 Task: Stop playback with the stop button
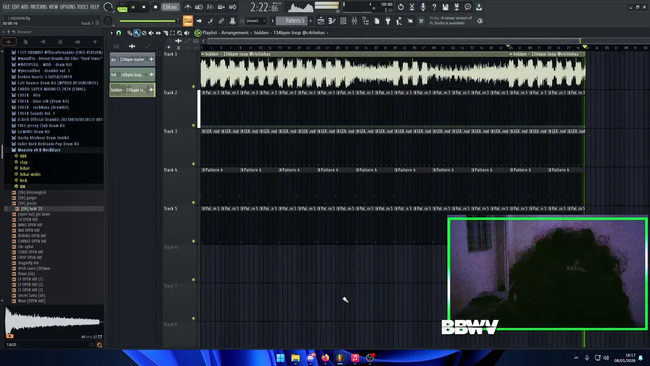(144, 7)
